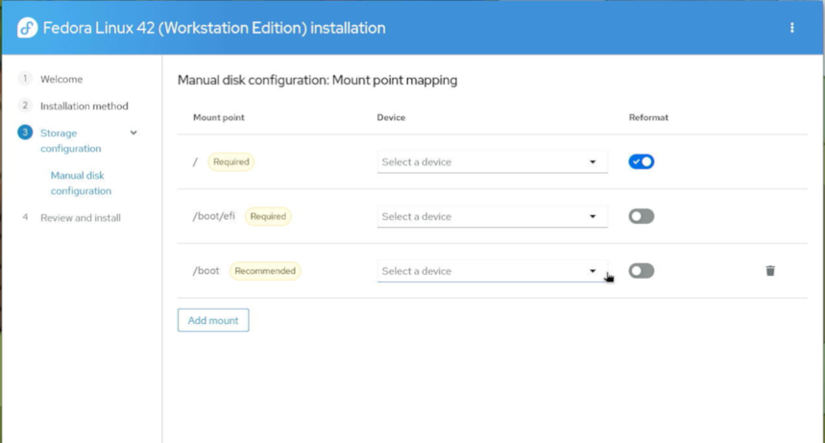Viewport: 825px width, 443px height.
Task: Select Storage configuration step
Action: click(x=70, y=140)
